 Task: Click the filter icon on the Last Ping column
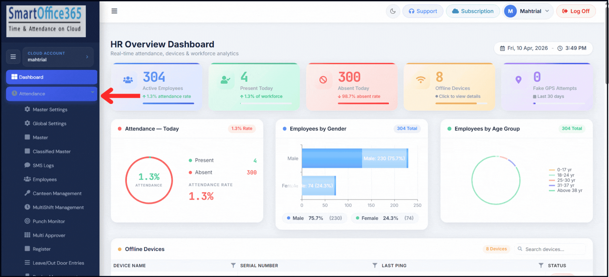click(541, 265)
